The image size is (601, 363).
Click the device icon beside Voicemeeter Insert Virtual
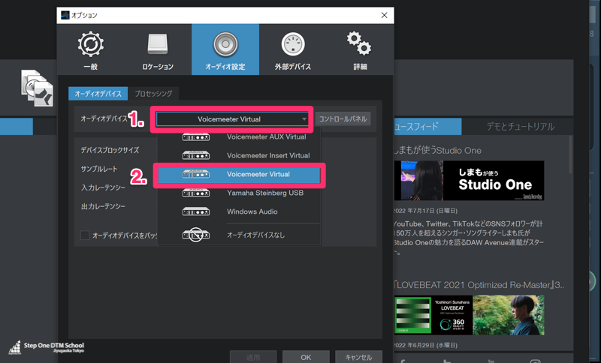[196, 156]
